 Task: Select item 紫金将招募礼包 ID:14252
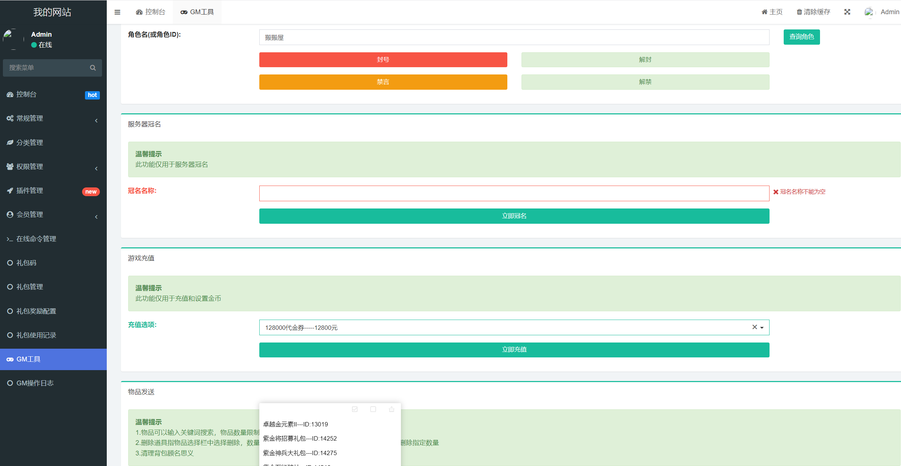tap(300, 438)
